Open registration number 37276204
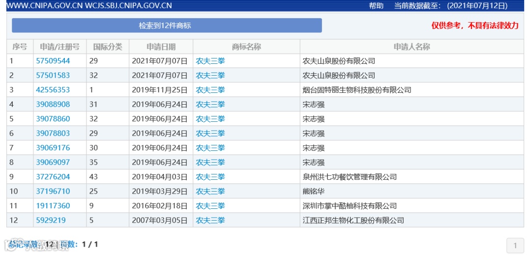The height and width of the screenshot is (255, 531). tap(53, 177)
